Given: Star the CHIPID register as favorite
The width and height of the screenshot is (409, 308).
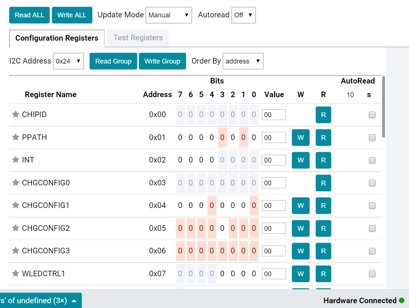Looking at the screenshot, I should [x=16, y=114].
